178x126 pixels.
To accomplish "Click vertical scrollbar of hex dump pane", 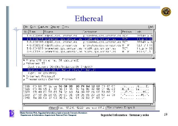I will (155, 94).
